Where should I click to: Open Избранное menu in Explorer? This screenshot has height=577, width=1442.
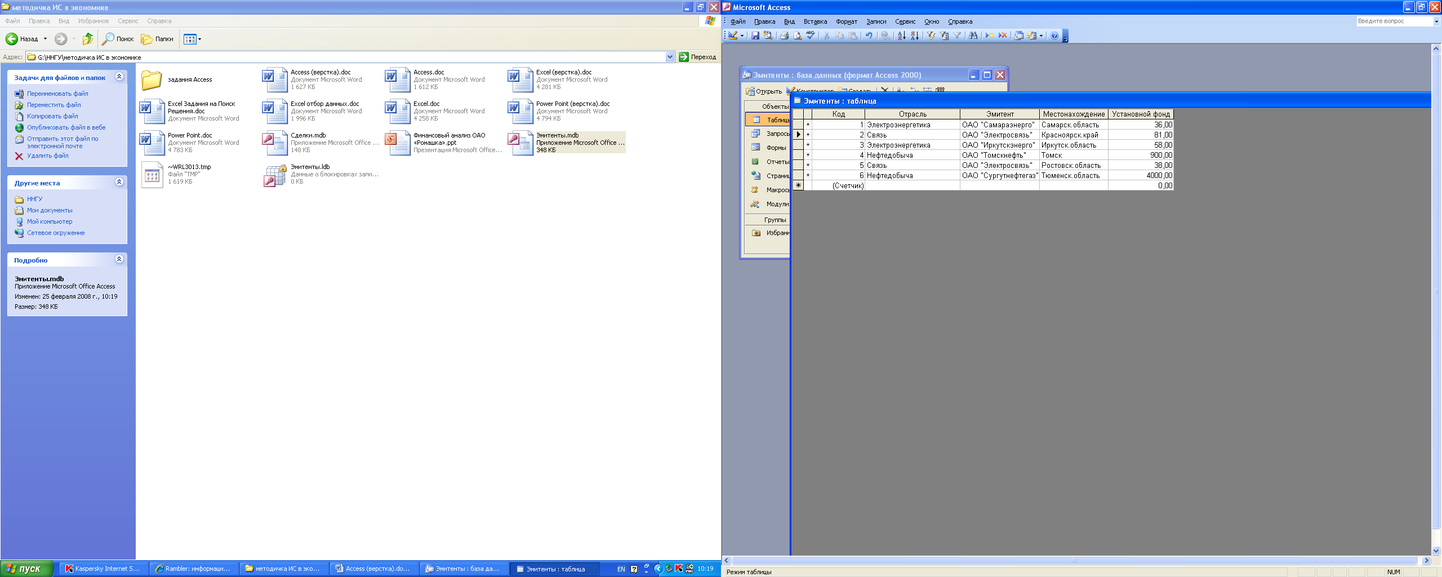(x=94, y=21)
